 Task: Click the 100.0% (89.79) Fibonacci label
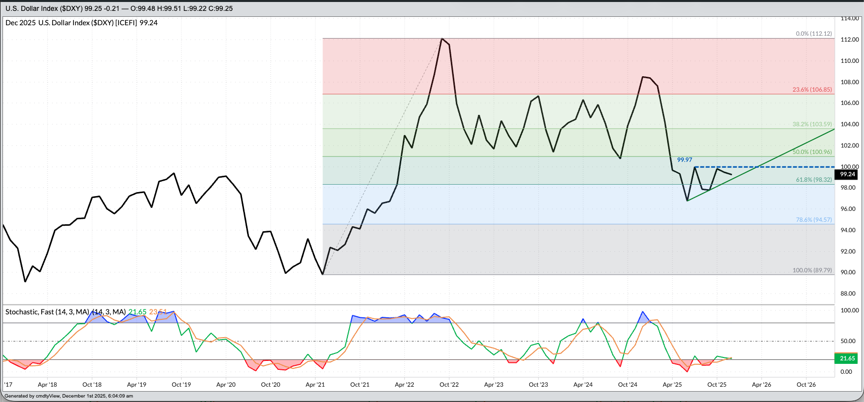coord(812,270)
